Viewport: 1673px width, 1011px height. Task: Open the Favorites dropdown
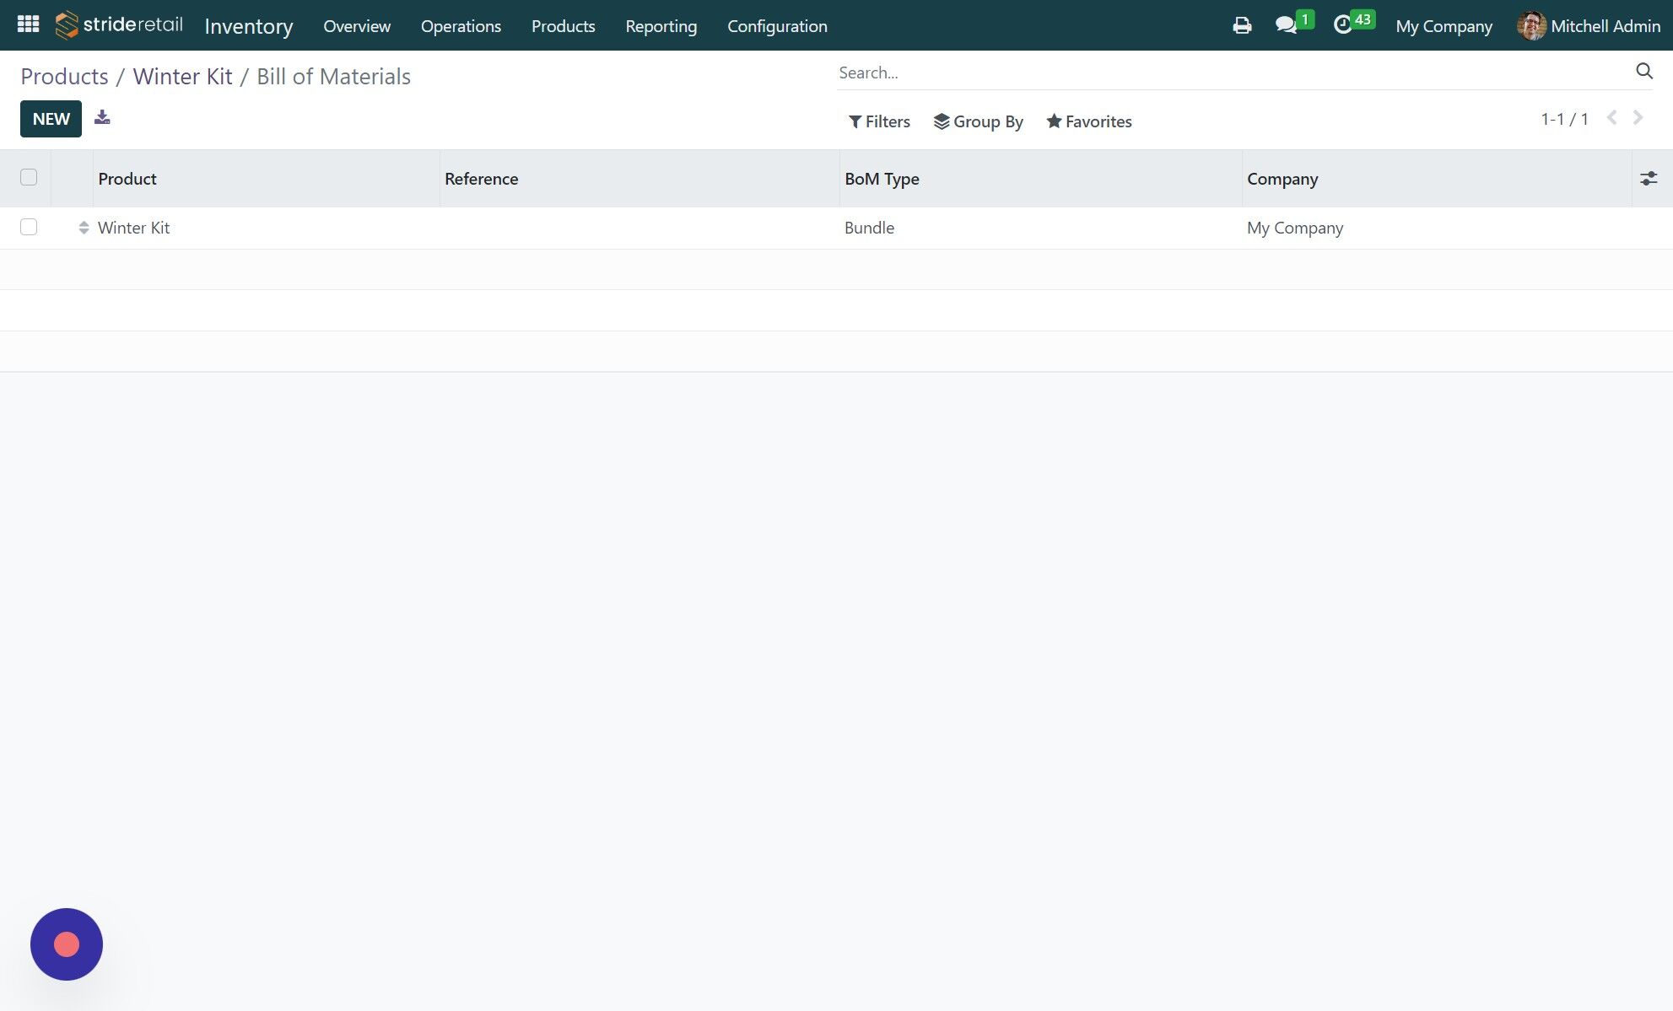(1089, 121)
